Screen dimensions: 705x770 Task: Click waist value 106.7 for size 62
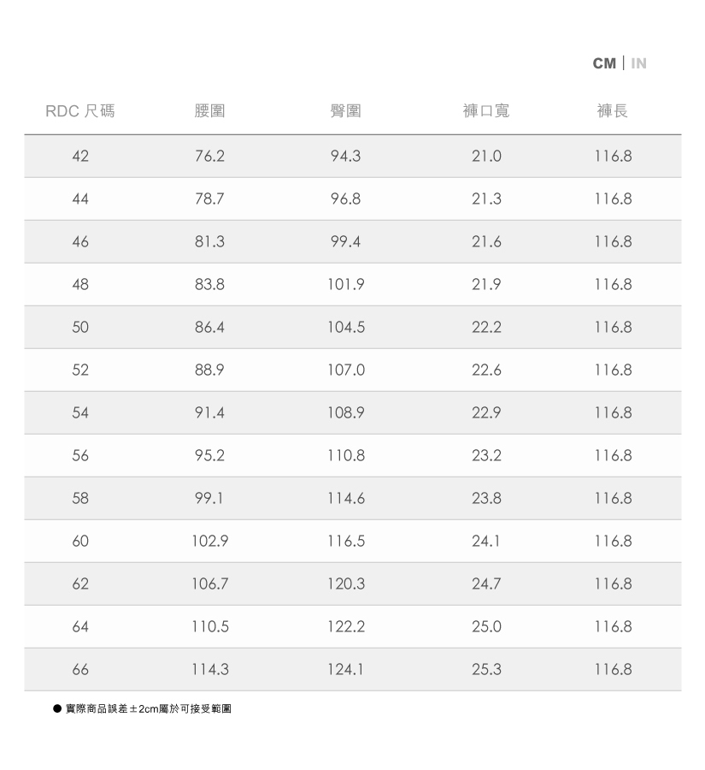tap(209, 584)
